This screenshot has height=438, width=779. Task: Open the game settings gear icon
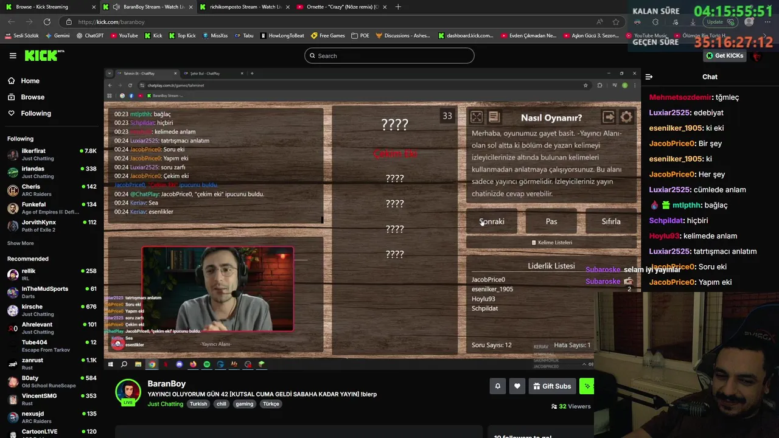click(626, 117)
